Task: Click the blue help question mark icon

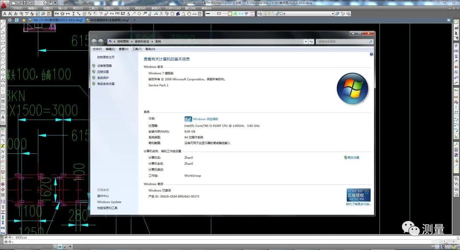Action: tap(371, 54)
